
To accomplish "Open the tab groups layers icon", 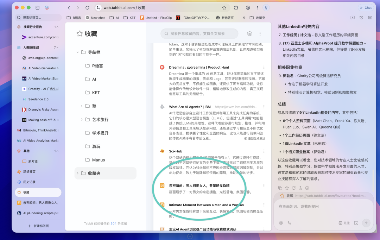I will [x=47, y=8].
